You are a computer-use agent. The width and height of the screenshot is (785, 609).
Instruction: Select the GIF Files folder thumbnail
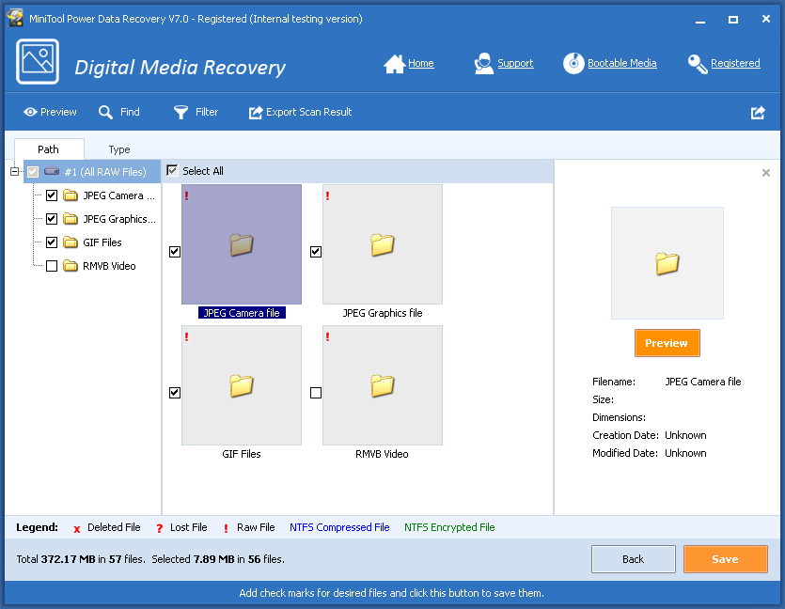click(242, 385)
